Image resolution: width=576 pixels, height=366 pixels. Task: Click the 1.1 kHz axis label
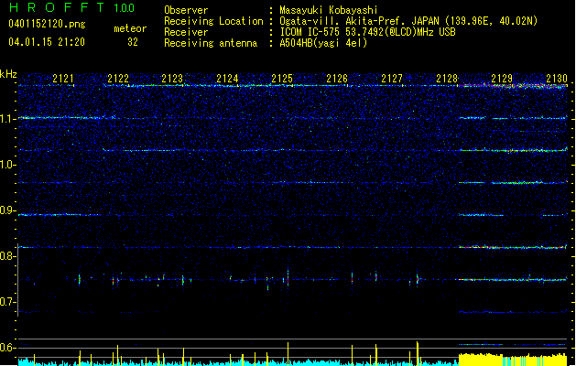point(8,119)
